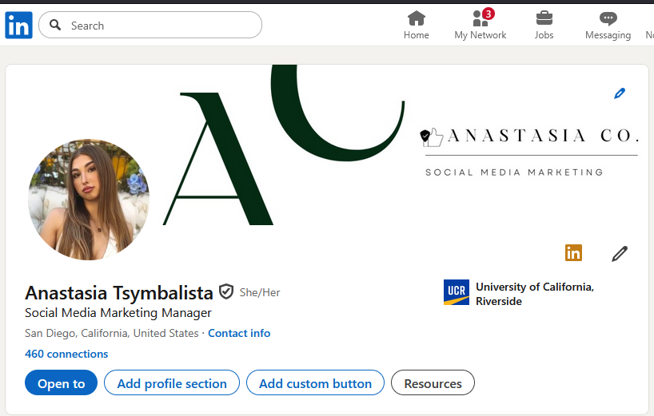The height and width of the screenshot is (416, 654).
Task: Click Add profile section button
Action: tap(172, 382)
